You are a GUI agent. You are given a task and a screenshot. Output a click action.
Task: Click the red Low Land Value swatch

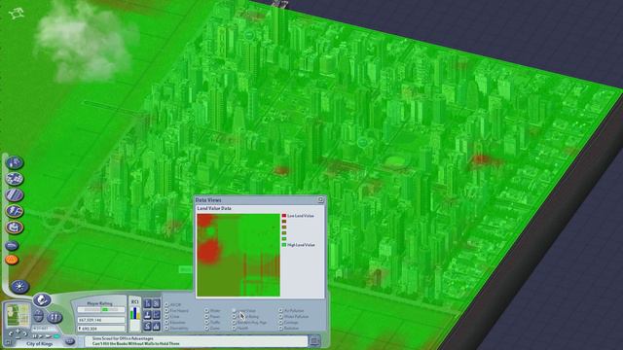tap(283, 216)
